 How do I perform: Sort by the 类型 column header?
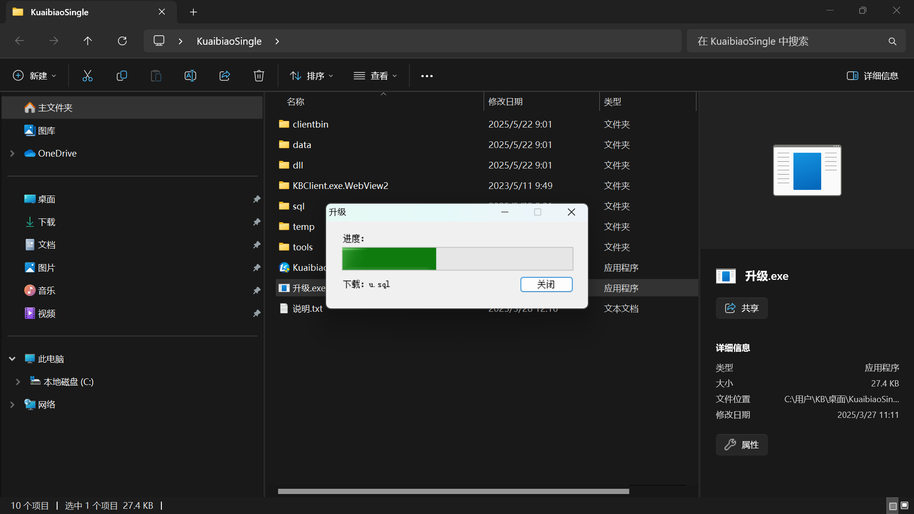[x=613, y=101]
